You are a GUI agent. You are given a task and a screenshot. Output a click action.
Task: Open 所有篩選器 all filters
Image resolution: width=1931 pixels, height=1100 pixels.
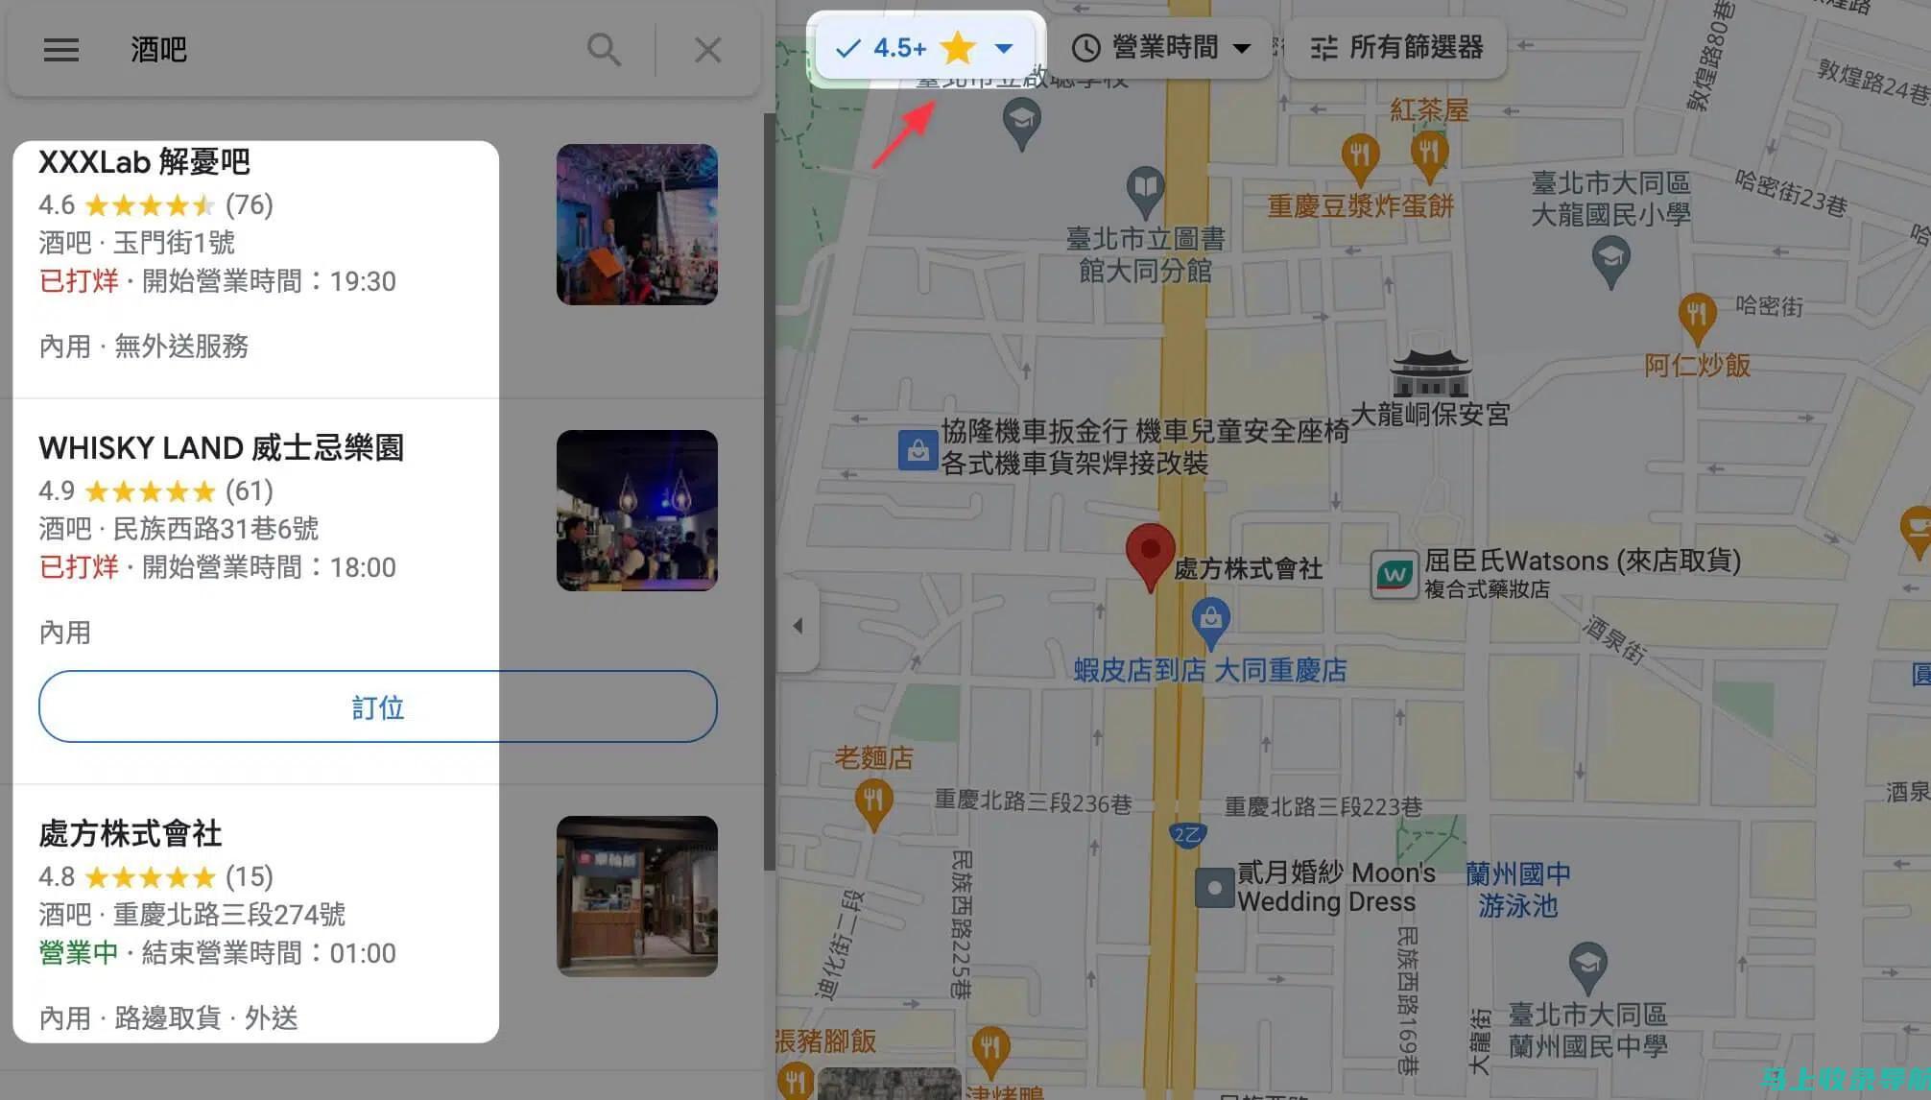(1396, 48)
